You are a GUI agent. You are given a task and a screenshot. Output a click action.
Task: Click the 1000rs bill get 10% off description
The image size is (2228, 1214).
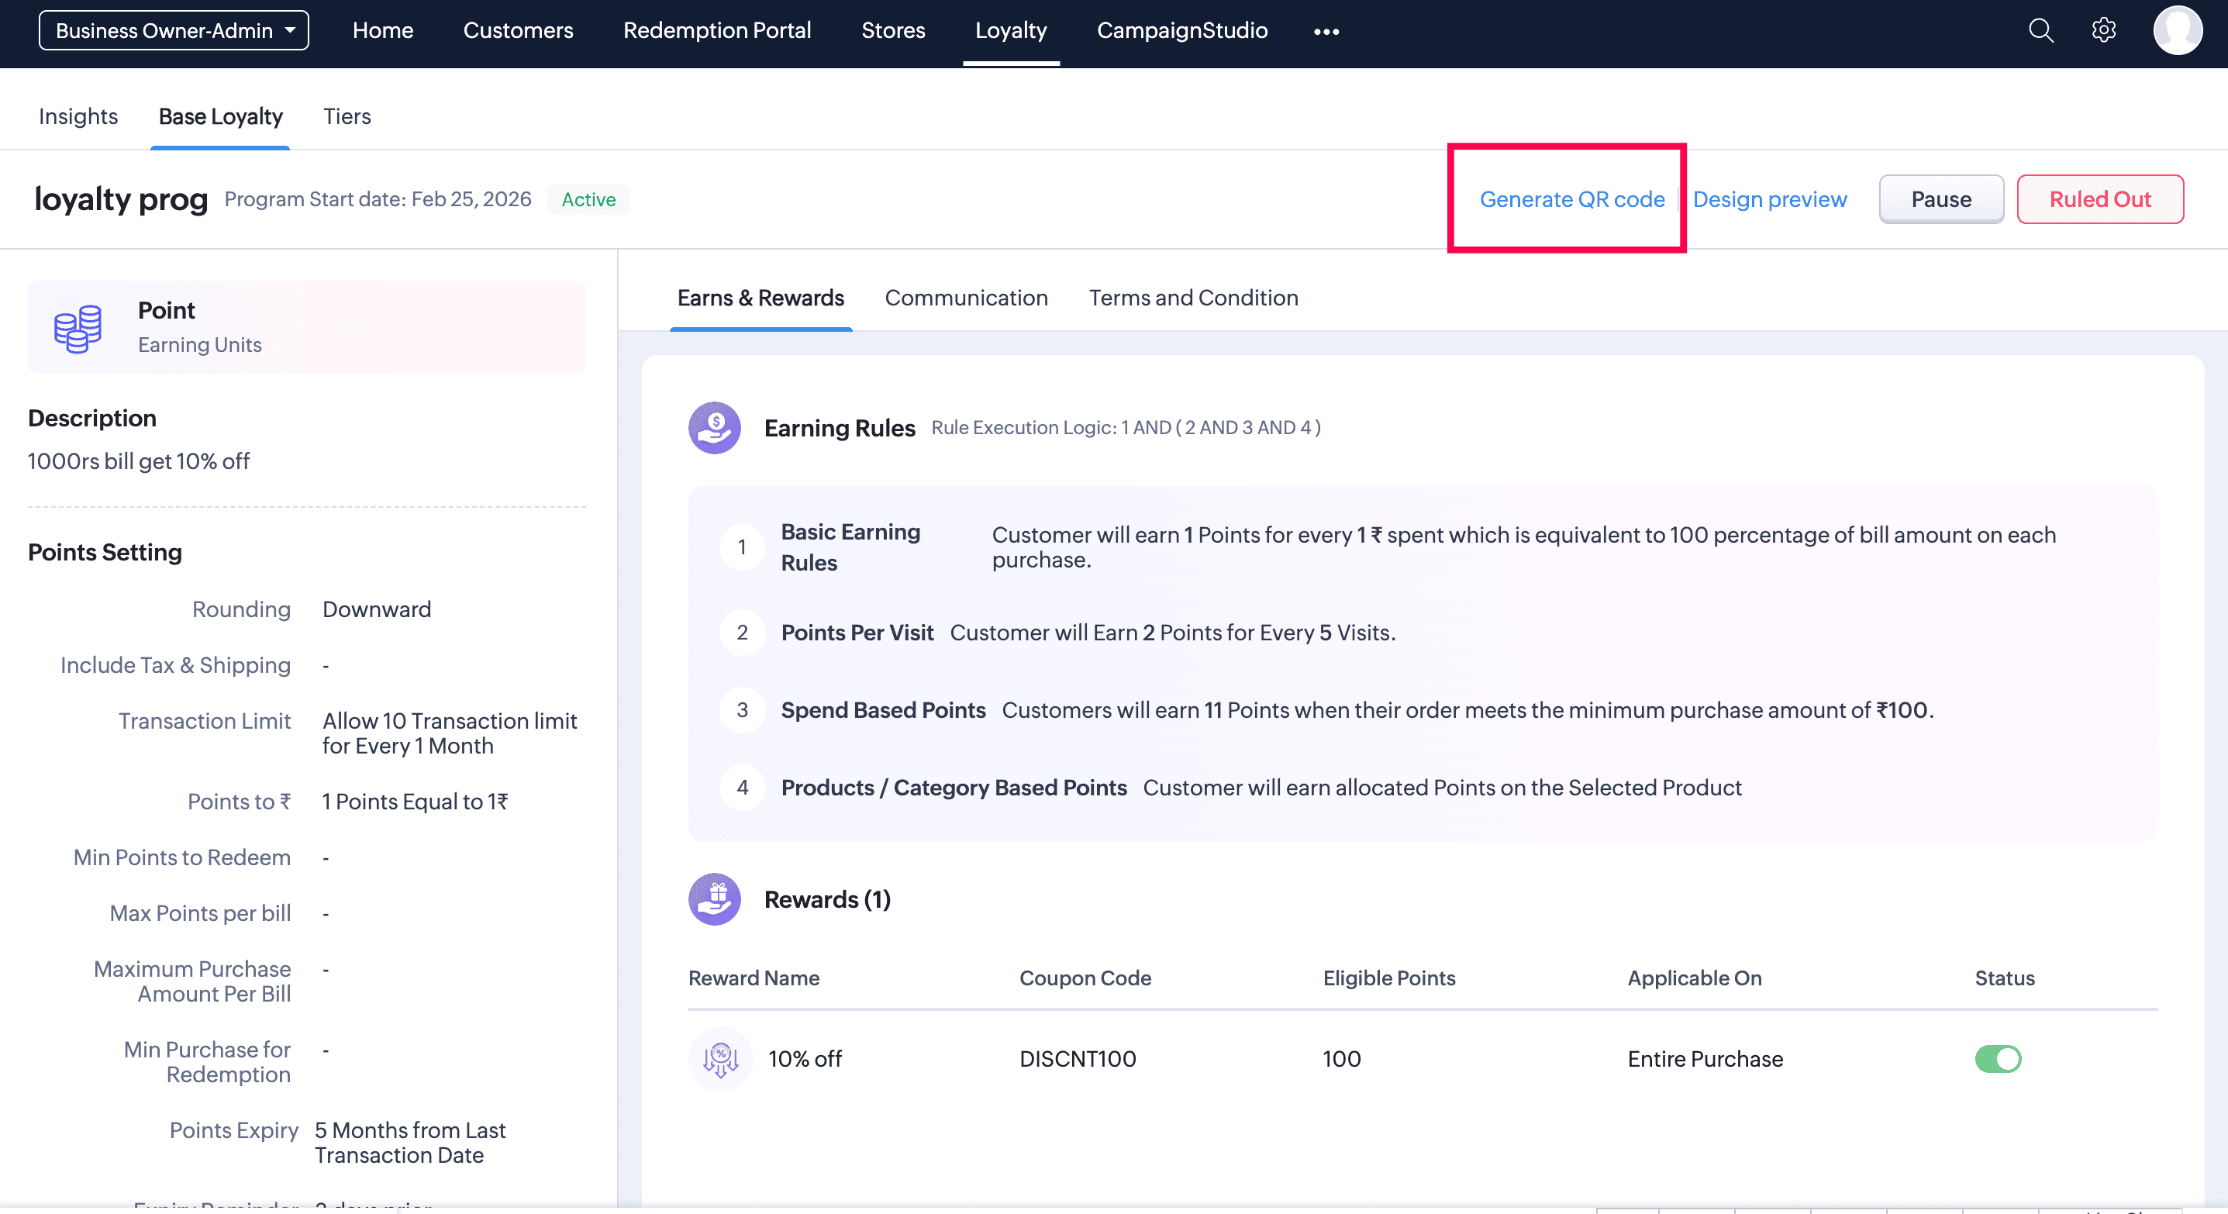click(139, 460)
